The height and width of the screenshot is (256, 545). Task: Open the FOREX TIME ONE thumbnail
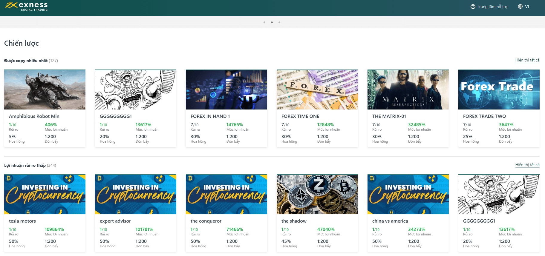317,90
